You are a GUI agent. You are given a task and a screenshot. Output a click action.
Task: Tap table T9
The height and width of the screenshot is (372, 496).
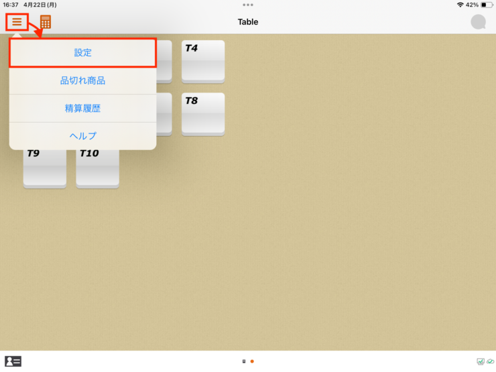[45, 169]
